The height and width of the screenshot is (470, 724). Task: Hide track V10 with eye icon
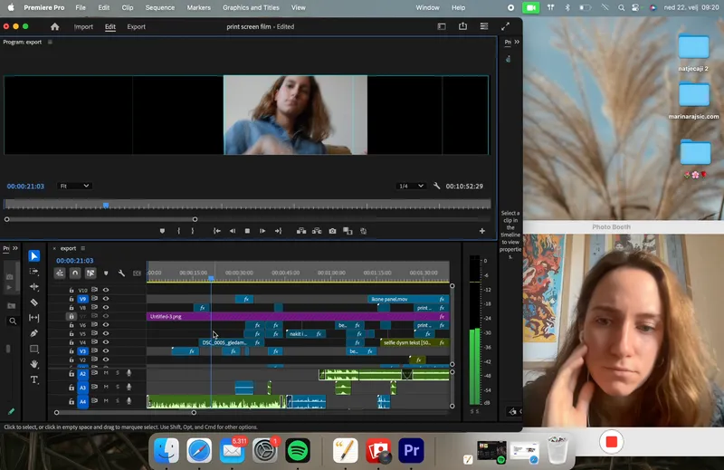pyautogui.click(x=106, y=290)
